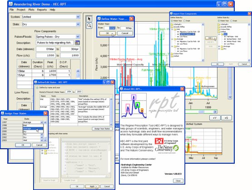Screen dimensions: 252x190
Task: Select the magnifying glass zoom tool
Action: [x=89, y=25]
